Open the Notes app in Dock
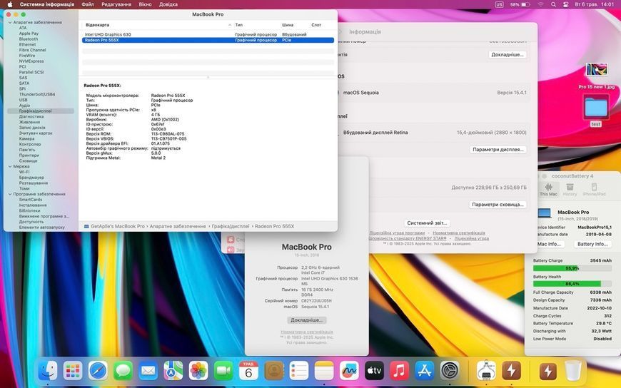 tap(324, 371)
